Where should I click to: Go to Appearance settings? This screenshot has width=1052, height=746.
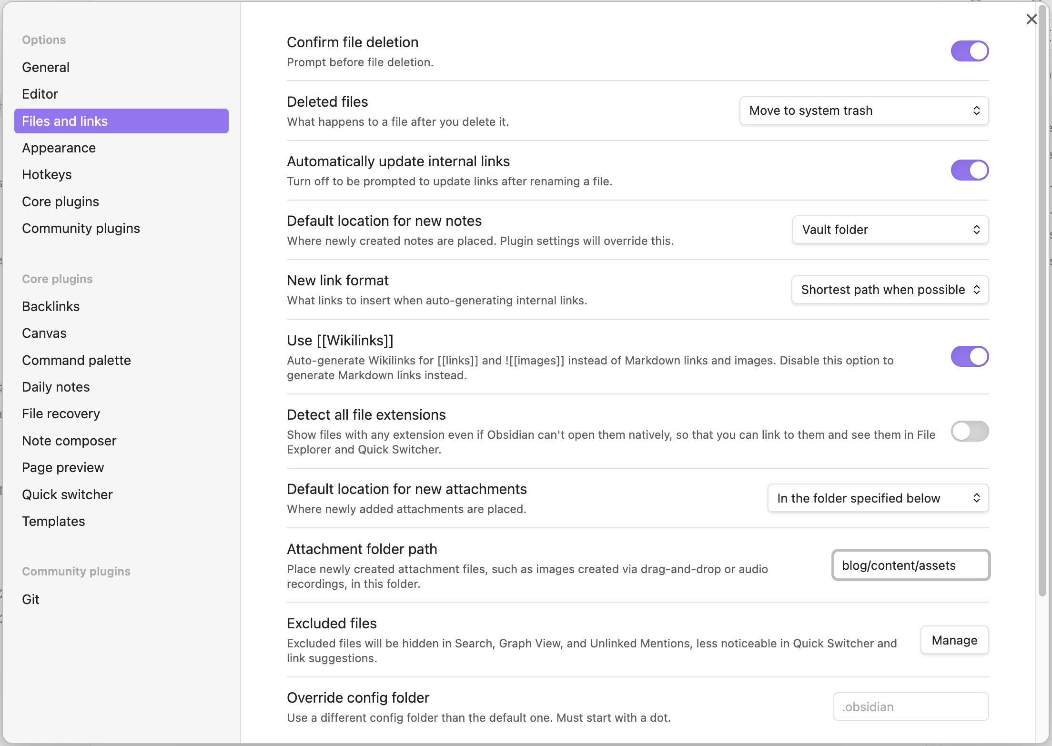[59, 148]
